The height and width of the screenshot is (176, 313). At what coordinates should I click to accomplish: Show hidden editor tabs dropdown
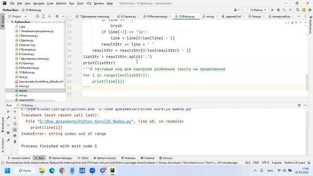299,16
